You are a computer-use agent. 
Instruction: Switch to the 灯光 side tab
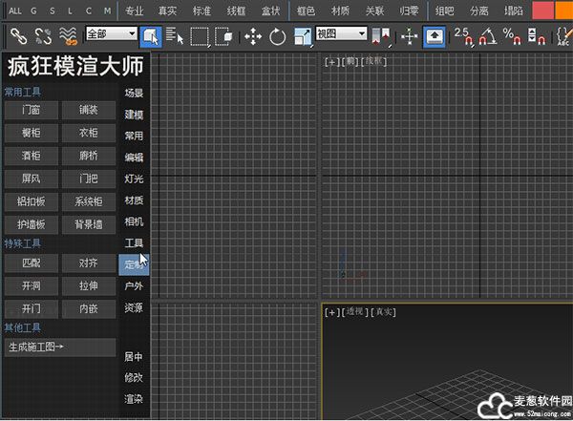(x=134, y=179)
